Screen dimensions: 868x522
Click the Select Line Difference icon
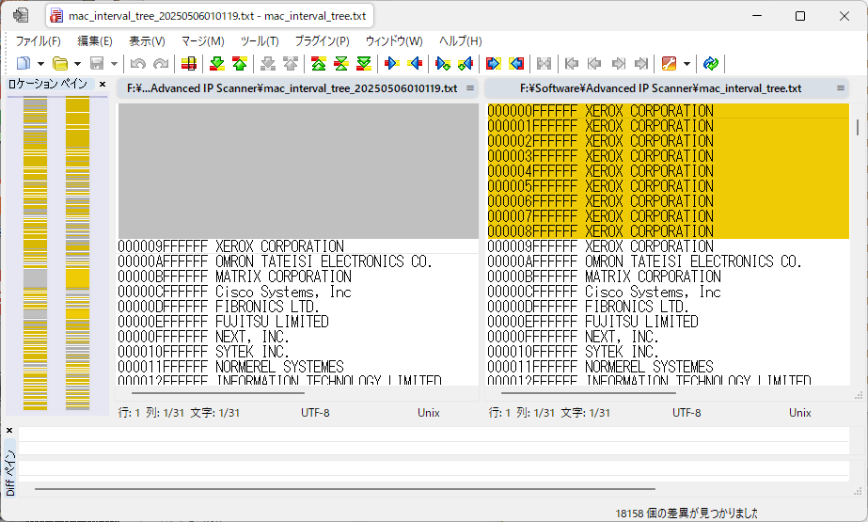[x=189, y=64]
